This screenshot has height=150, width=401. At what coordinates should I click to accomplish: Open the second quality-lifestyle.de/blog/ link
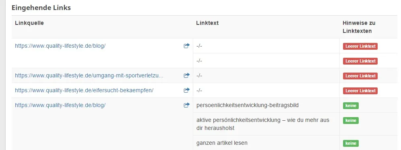60,105
